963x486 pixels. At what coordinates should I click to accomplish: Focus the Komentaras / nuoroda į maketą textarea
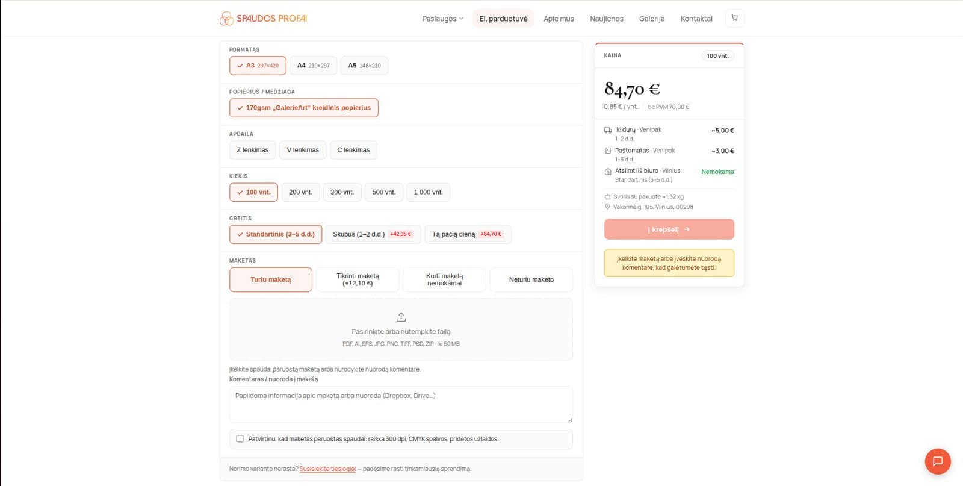click(401, 404)
